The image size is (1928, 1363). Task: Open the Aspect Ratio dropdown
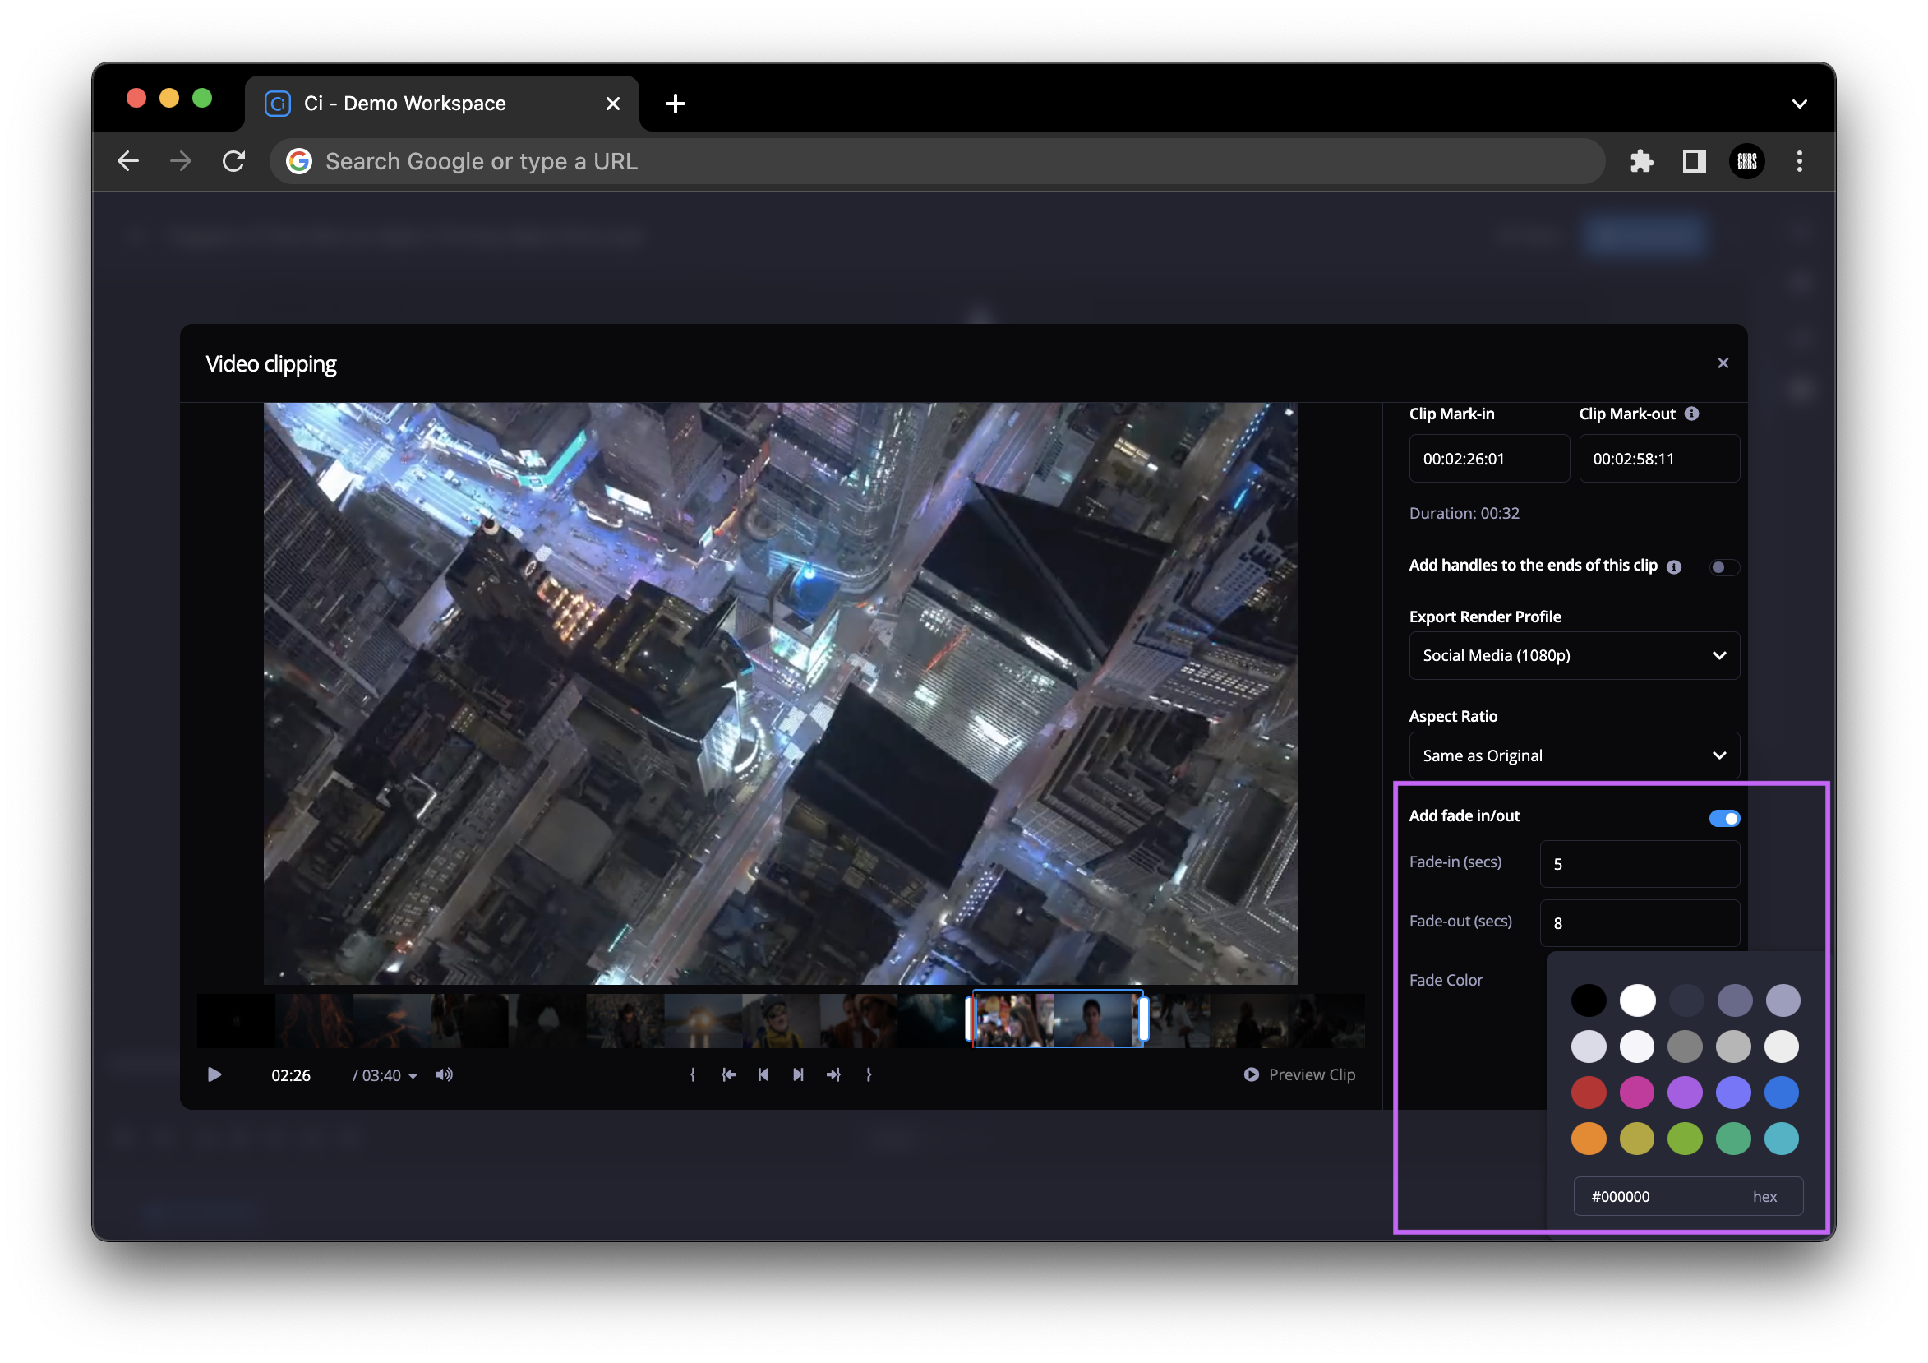[x=1574, y=755]
